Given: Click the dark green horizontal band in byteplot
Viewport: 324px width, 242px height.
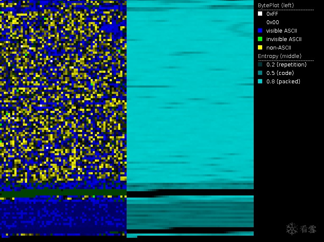Looking at the screenshot, I should 63,193.
